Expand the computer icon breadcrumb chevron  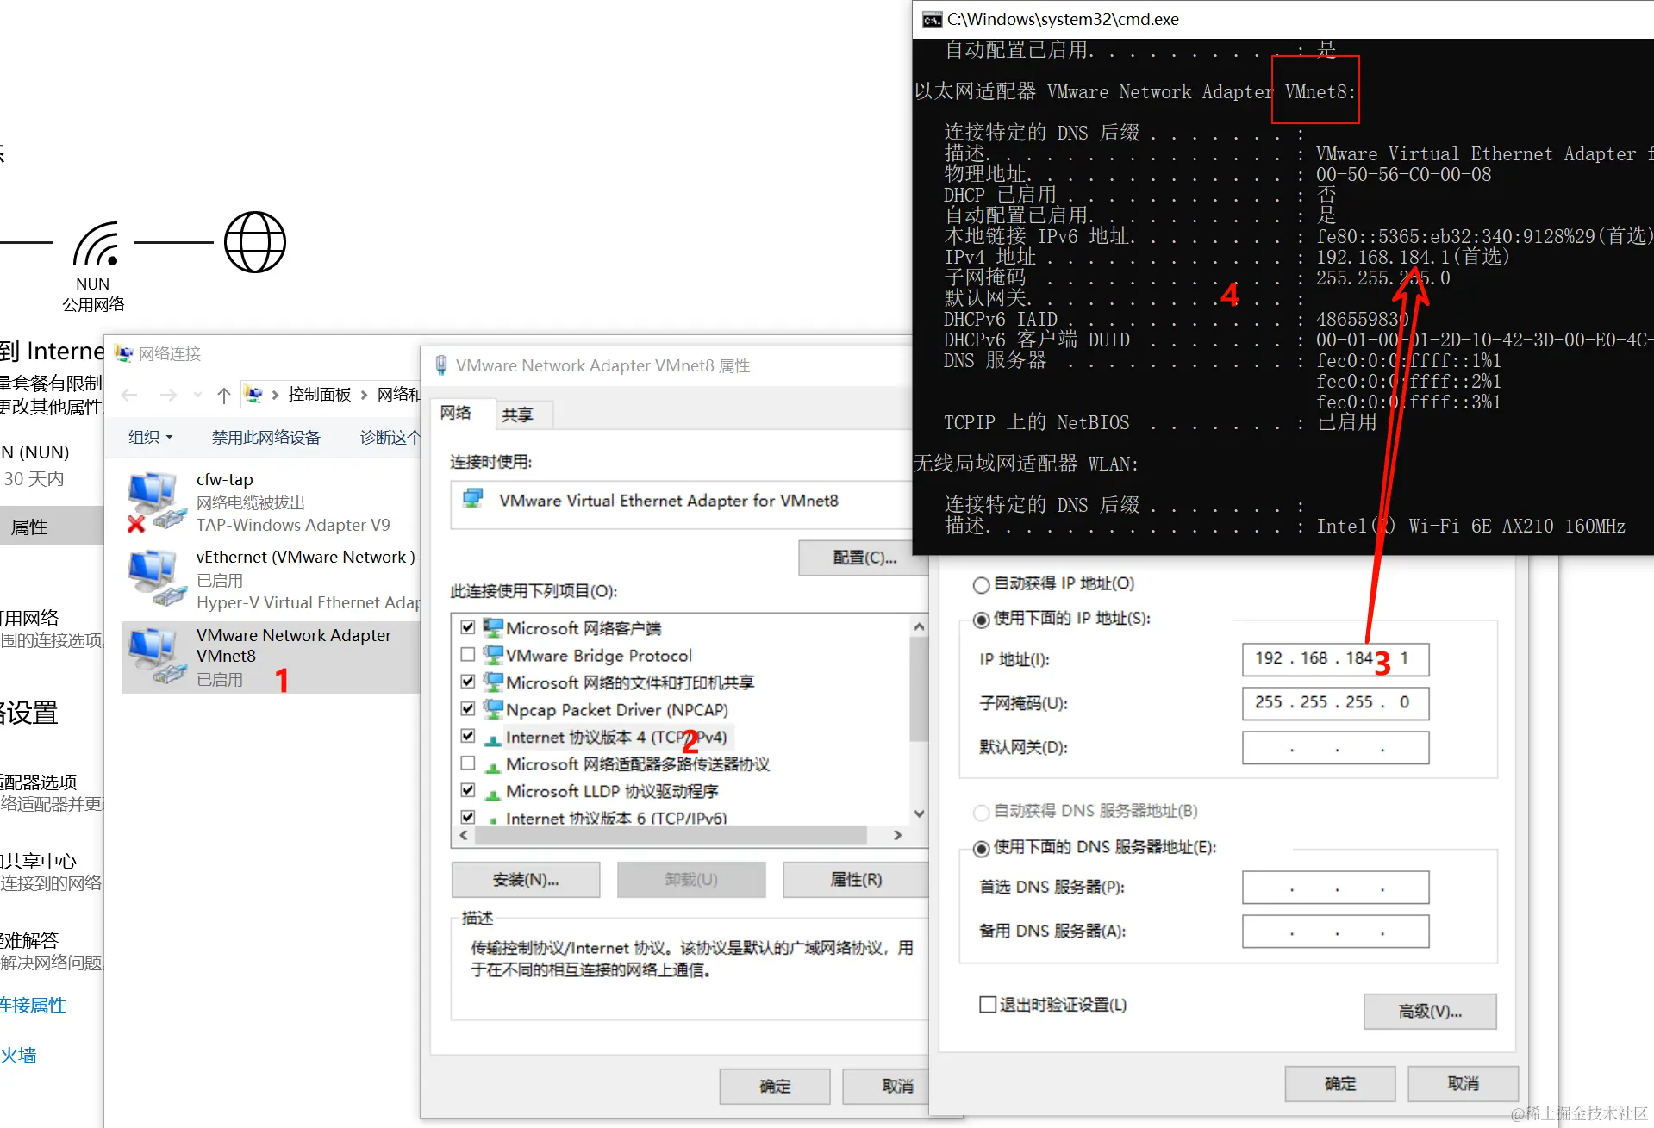coord(275,396)
